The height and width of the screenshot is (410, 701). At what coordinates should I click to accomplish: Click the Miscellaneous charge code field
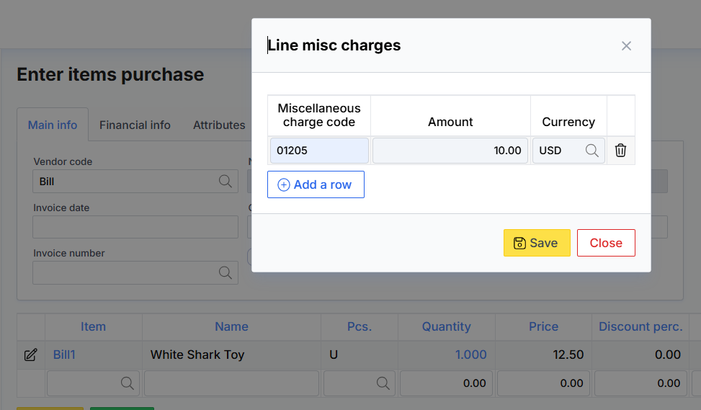(319, 151)
